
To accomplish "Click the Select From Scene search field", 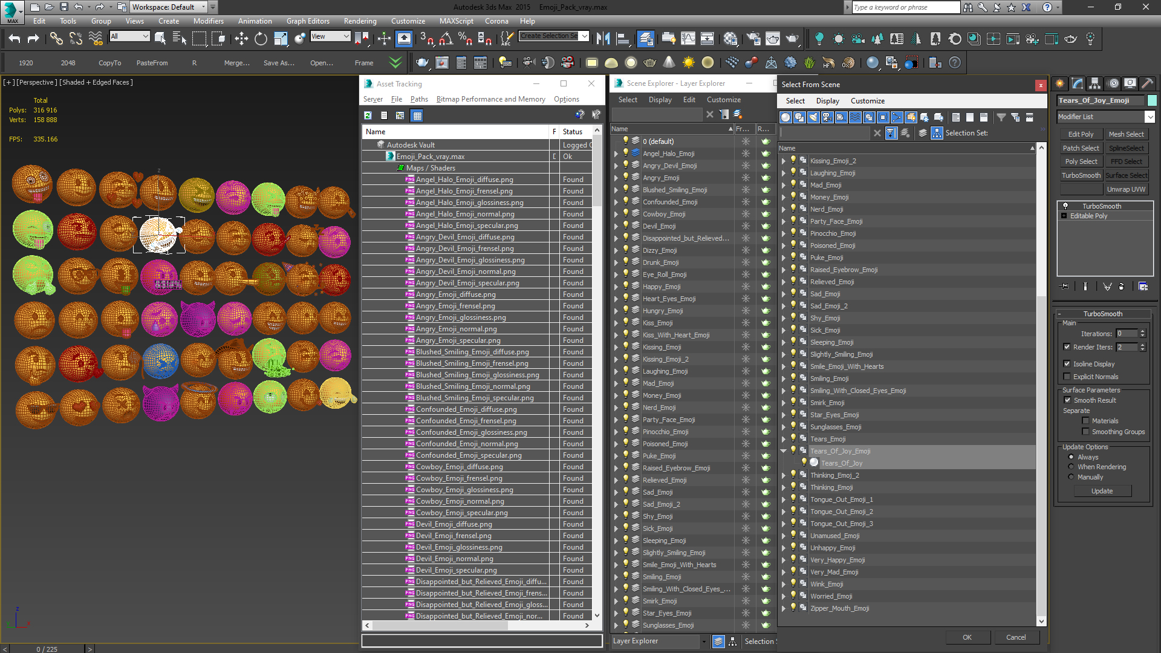I will pos(825,133).
